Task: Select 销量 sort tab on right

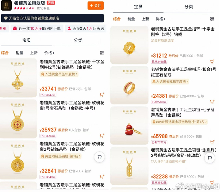Action: tap(131, 19)
